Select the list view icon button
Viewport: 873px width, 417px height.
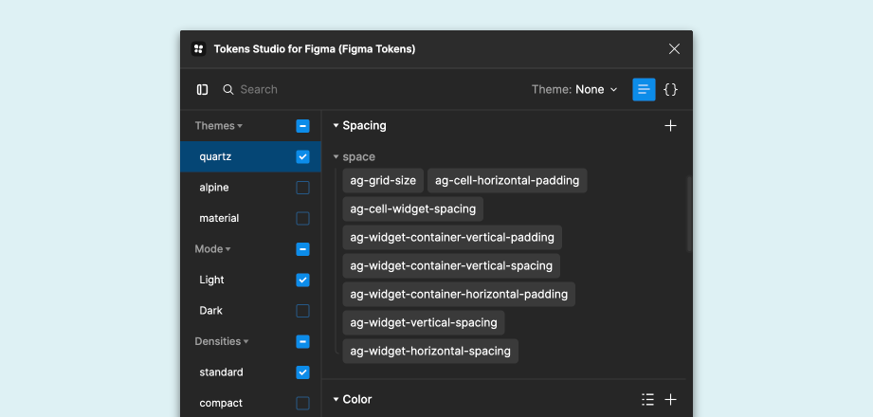click(644, 90)
